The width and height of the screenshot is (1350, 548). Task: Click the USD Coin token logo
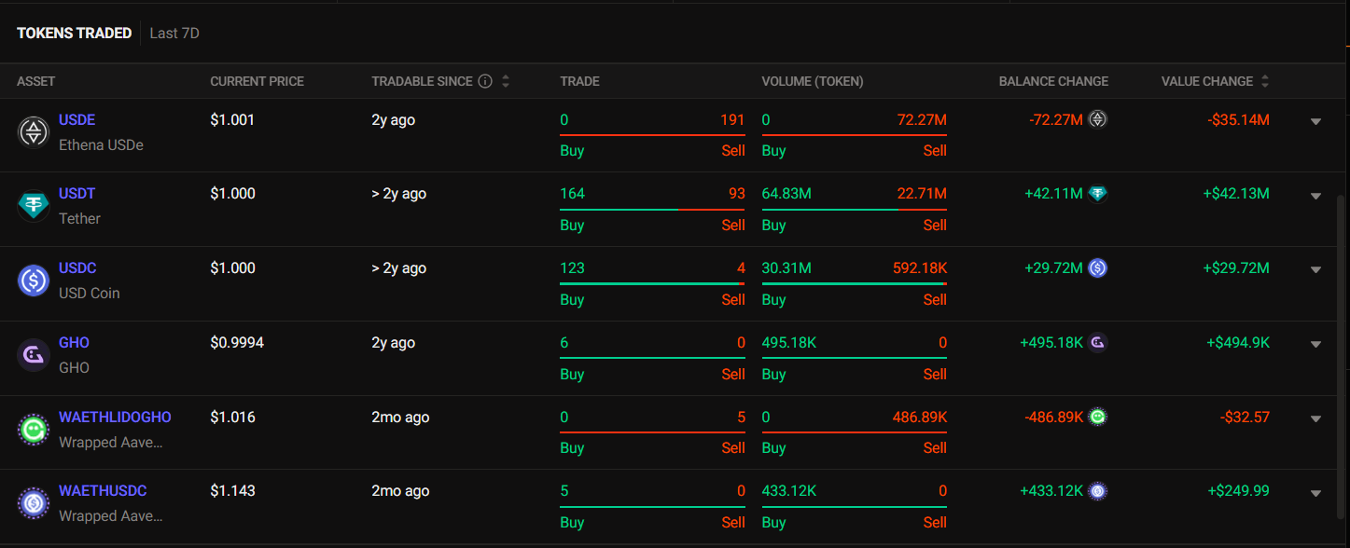(34, 281)
